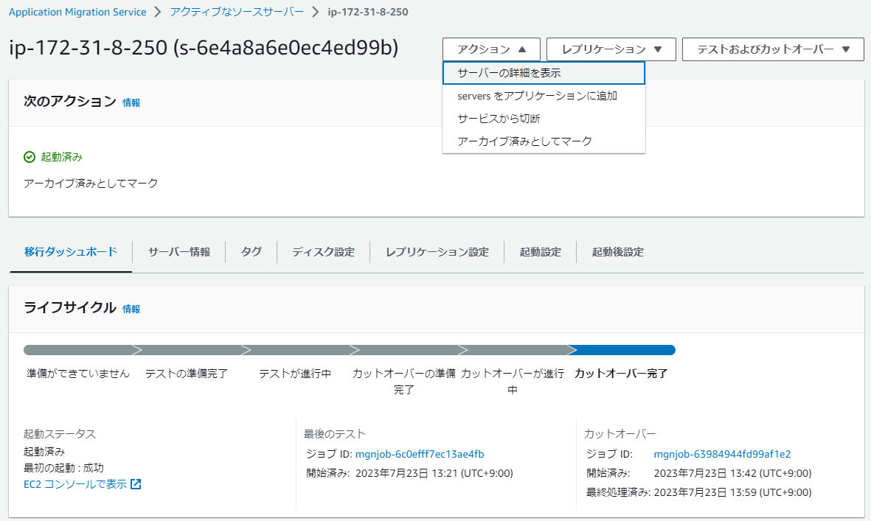Click the 2023年7月23日 13:59 last processed time

(732, 492)
